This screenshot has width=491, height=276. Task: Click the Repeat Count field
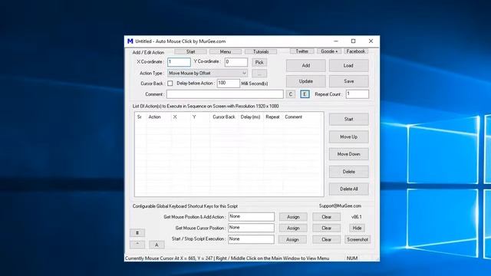click(x=358, y=94)
